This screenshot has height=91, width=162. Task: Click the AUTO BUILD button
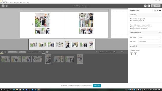coord(23,52)
